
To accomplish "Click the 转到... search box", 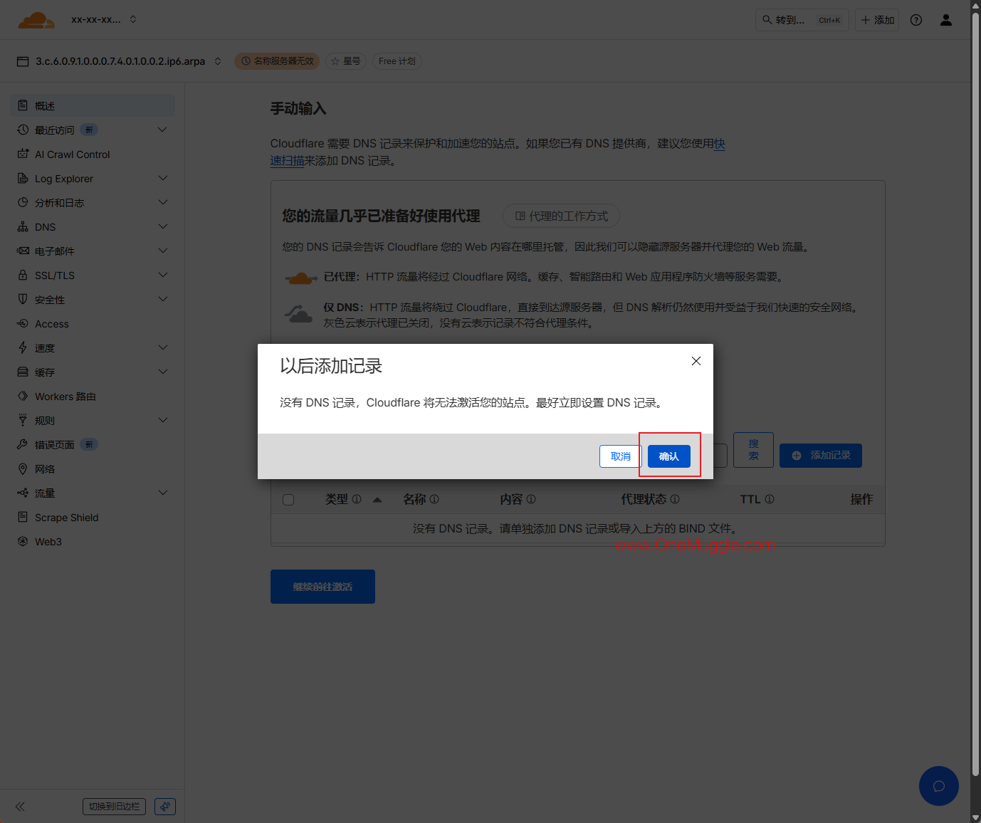I will pos(802,20).
